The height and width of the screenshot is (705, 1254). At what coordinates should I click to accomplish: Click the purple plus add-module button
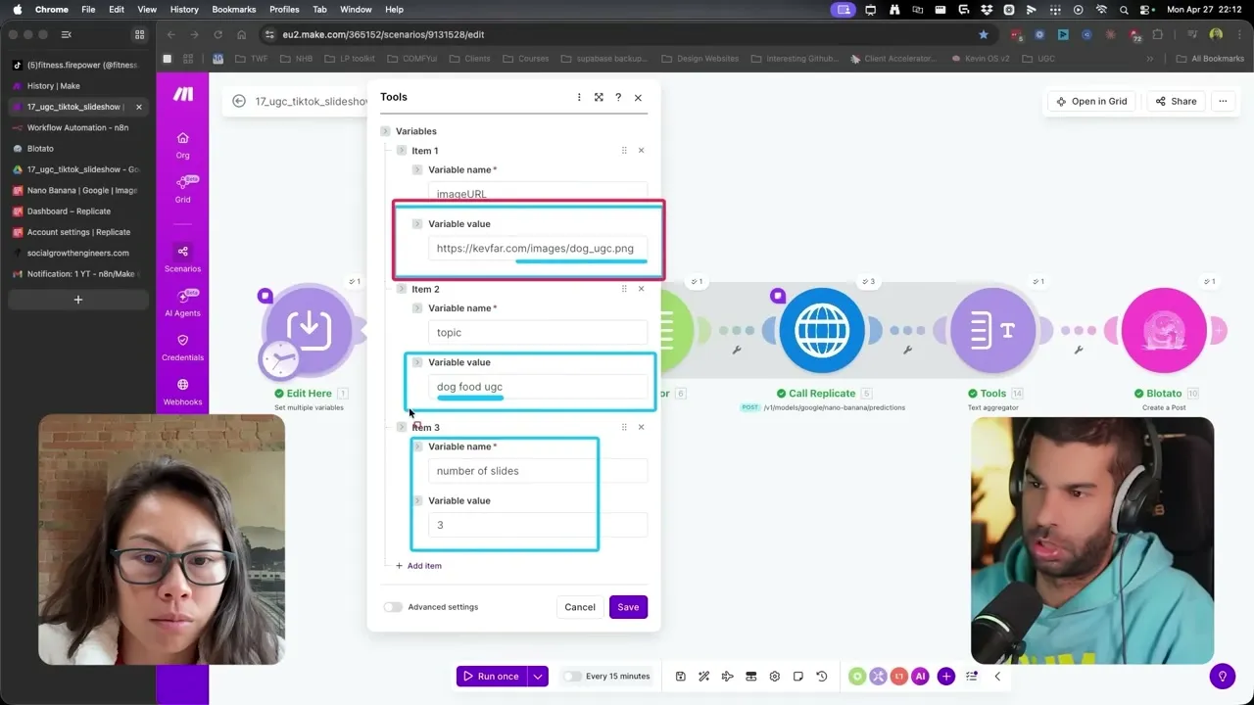pyautogui.click(x=946, y=676)
